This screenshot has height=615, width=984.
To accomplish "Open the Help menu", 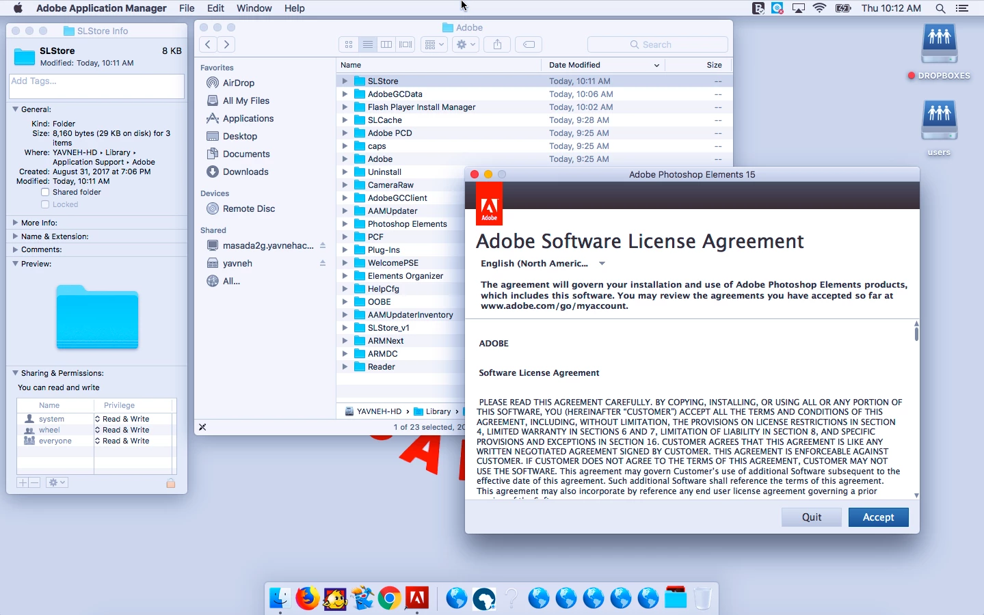I will [x=294, y=8].
